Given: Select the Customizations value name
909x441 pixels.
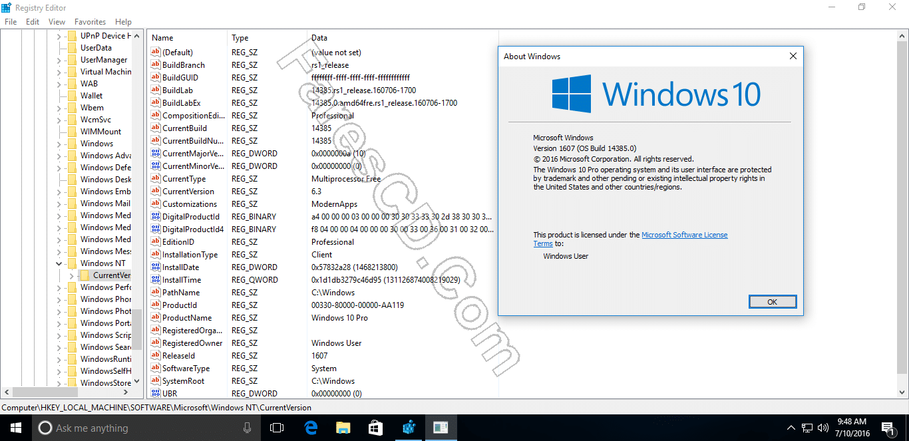Looking at the screenshot, I should 190,204.
